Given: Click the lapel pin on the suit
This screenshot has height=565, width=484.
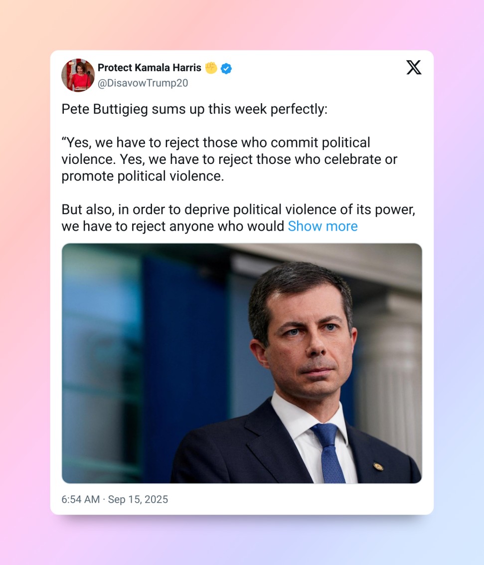Looking at the screenshot, I should click(x=378, y=467).
